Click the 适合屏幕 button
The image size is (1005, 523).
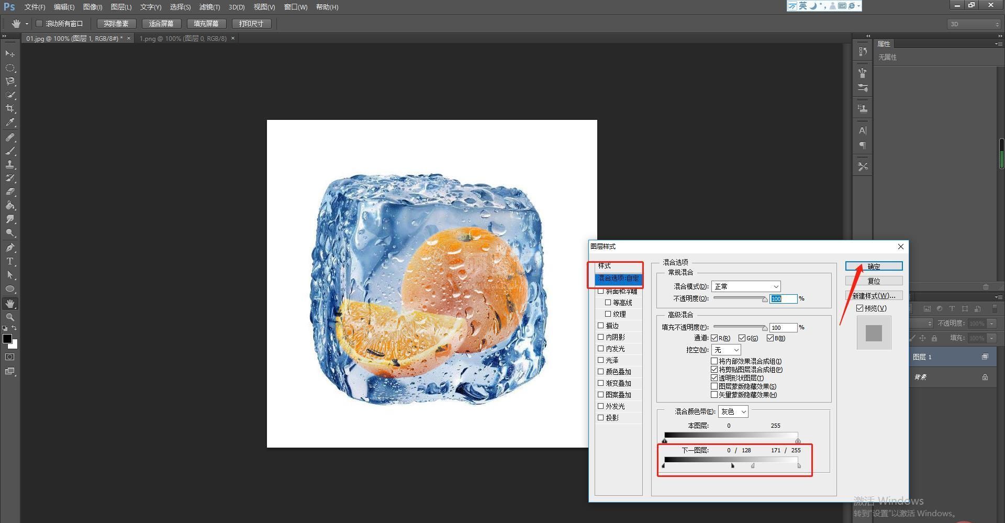tap(161, 24)
